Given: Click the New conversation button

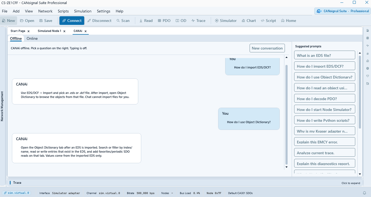Looking at the screenshot, I should pos(267,48).
